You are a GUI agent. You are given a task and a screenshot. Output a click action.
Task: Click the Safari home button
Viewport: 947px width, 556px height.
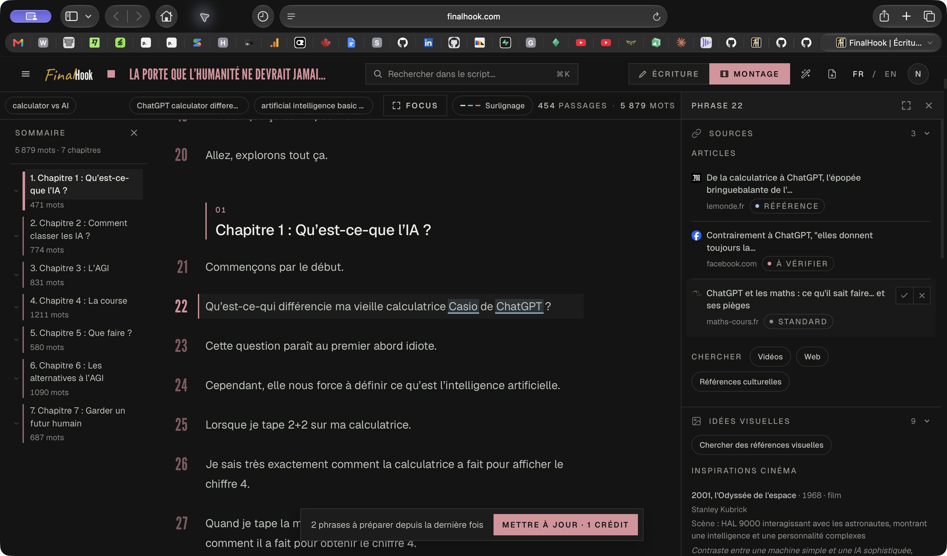[167, 16]
